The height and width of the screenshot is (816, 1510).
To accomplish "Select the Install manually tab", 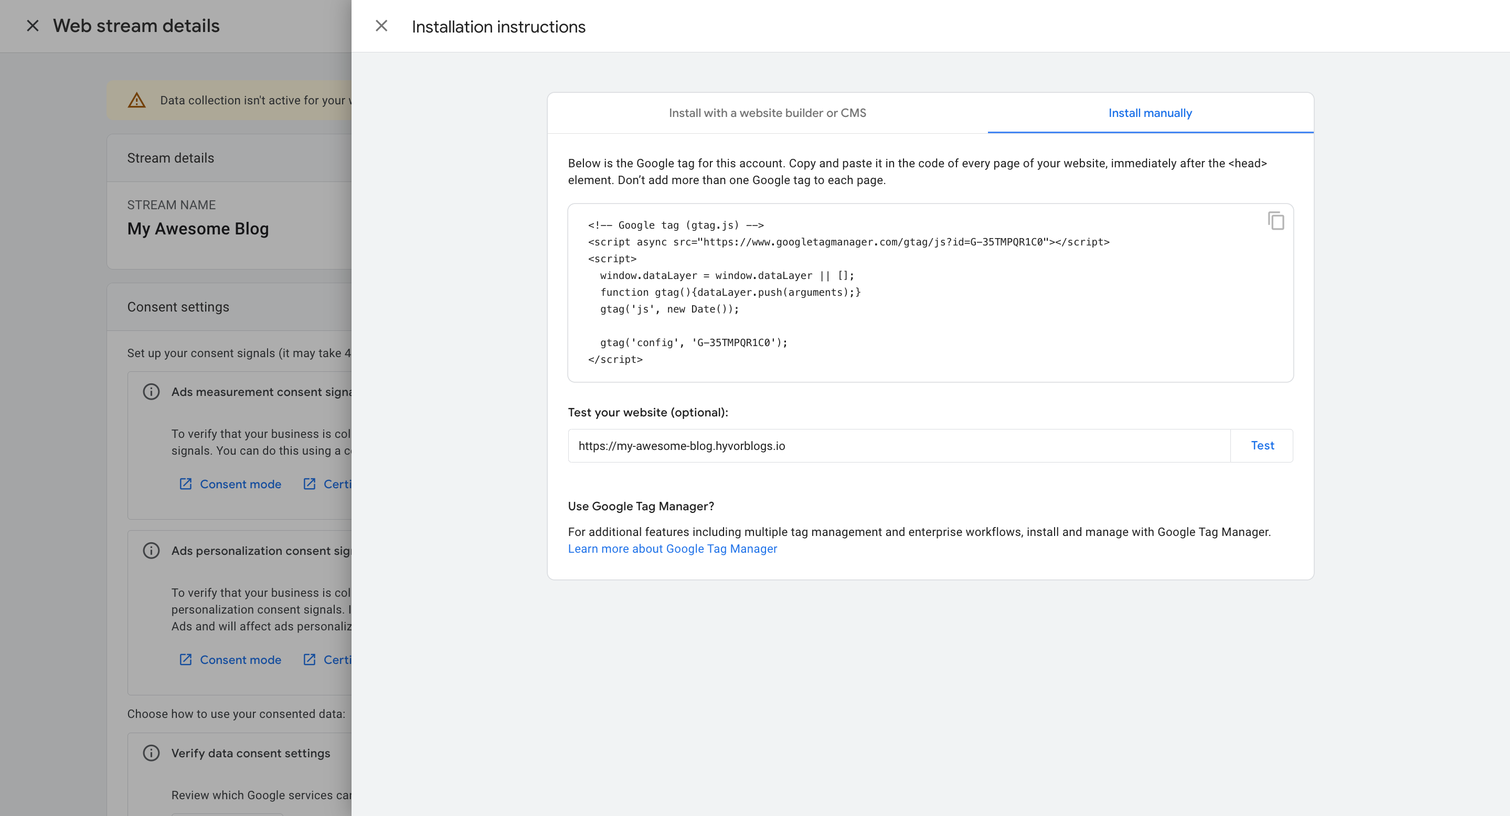I will click(1150, 113).
